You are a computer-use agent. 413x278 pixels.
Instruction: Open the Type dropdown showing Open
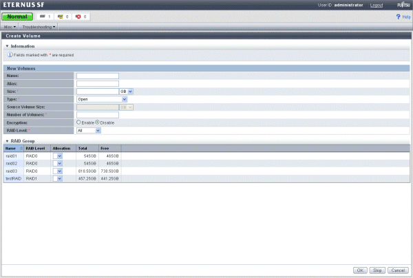pos(102,99)
